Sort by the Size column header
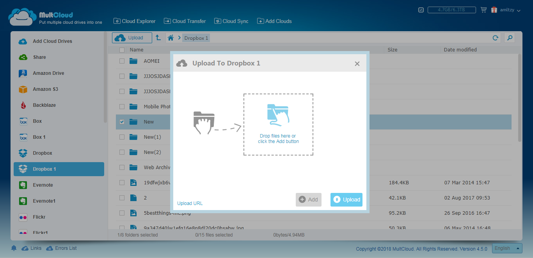Viewport: 533px width, 258px height. coord(393,50)
